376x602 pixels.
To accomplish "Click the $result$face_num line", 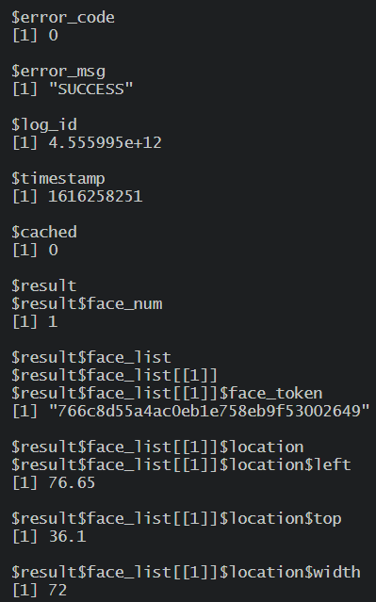I will click(x=87, y=303).
